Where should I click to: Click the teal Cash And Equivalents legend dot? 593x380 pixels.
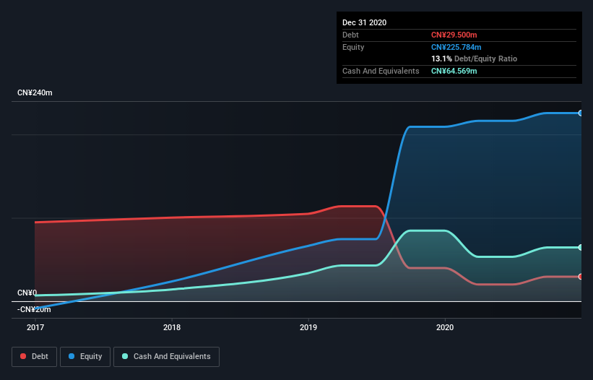pos(125,356)
